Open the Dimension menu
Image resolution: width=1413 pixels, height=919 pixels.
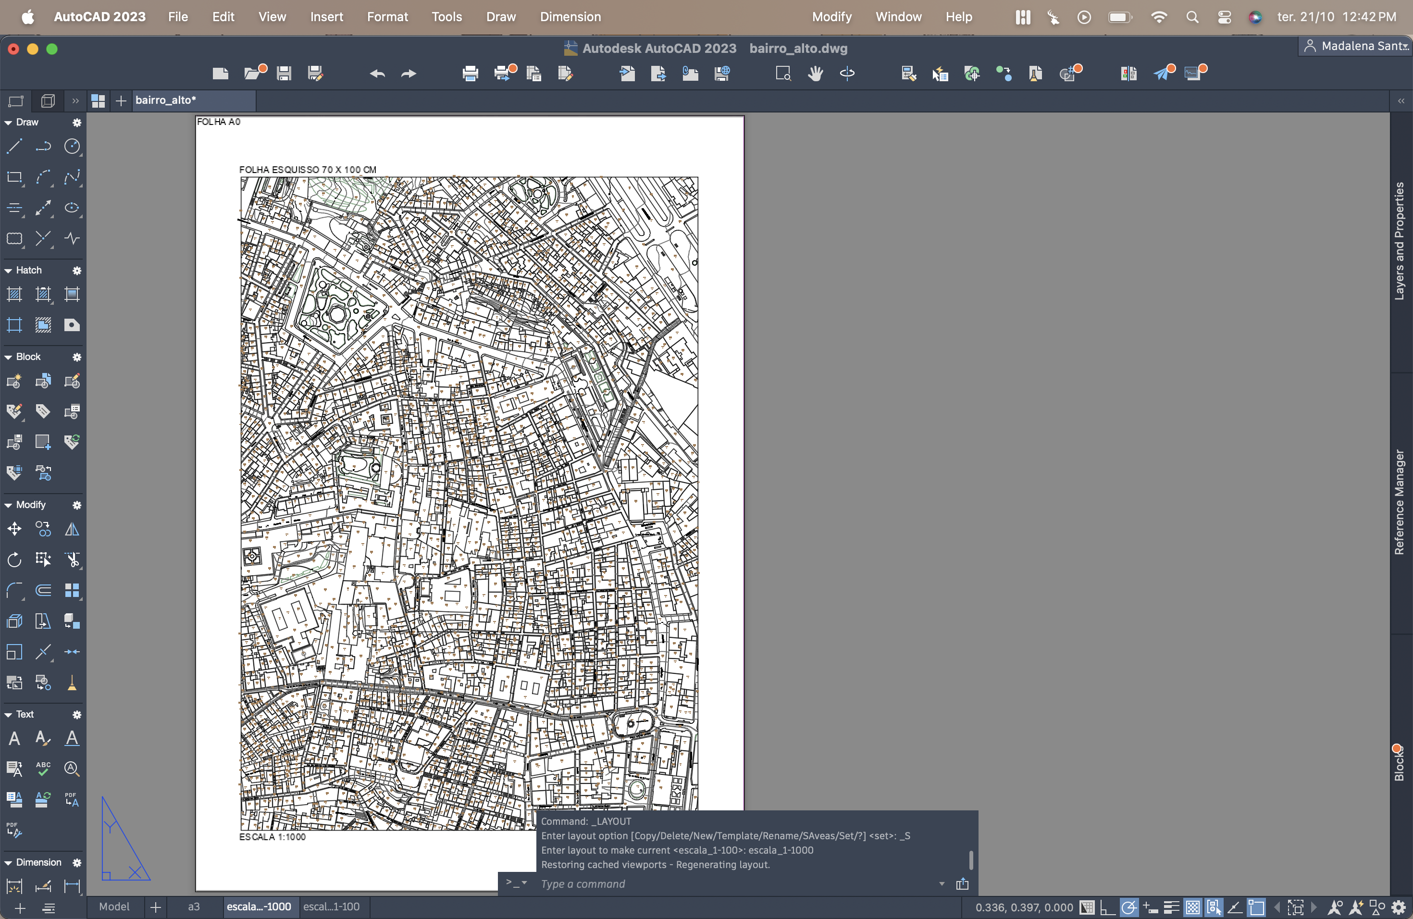[x=570, y=17]
